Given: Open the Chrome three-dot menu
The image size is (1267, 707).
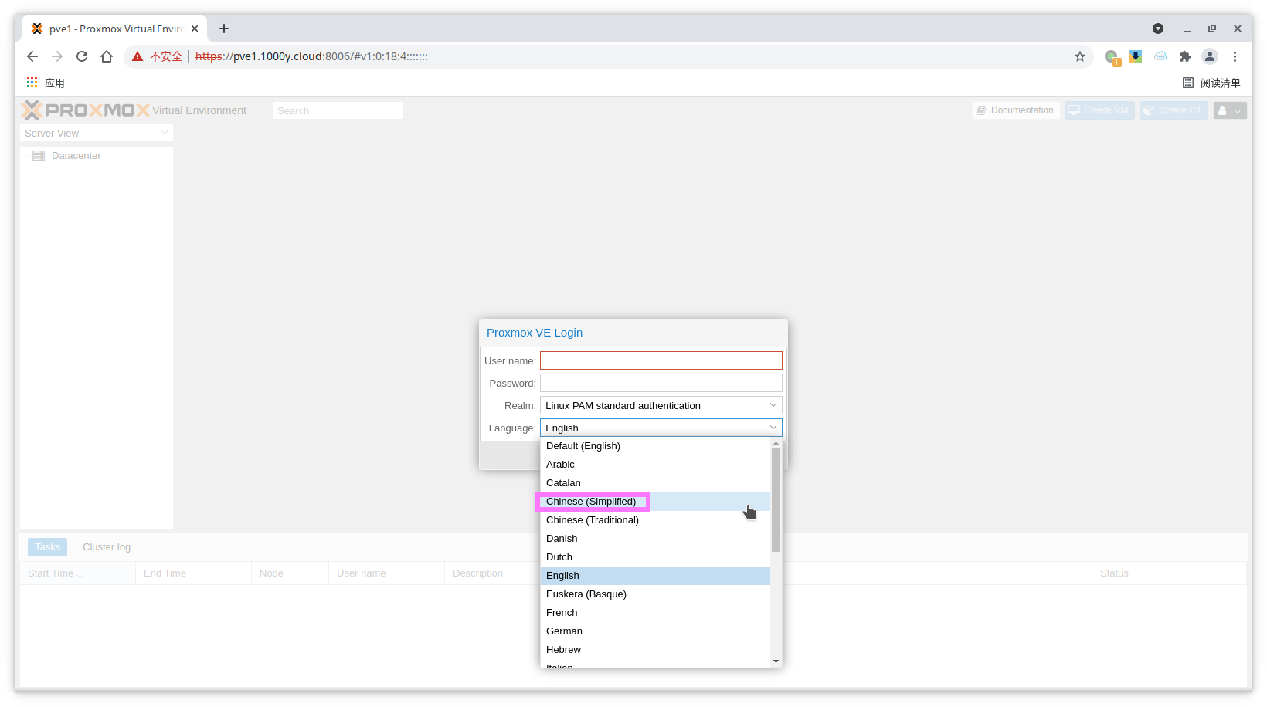Looking at the screenshot, I should 1235,56.
